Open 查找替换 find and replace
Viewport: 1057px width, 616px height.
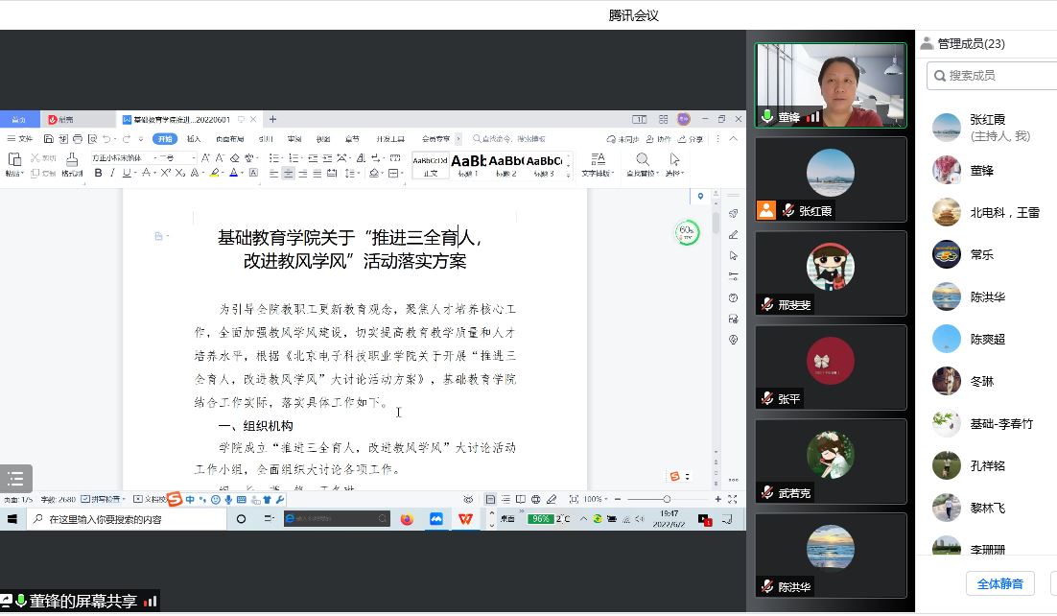pos(642,161)
